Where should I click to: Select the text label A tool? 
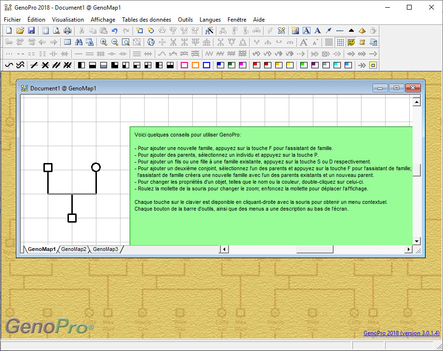coord(306,30)
